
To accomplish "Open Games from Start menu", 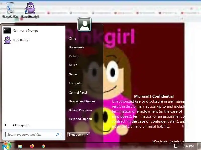I will pyautogui.click(x=73, y=74).
